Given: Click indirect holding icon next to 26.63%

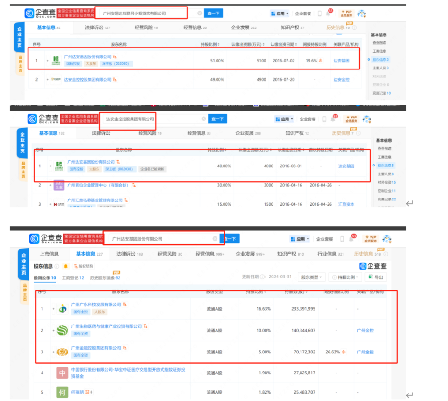Looking at the screenshot, I should 343,352.
